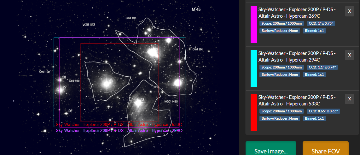Click the Share FOV button
This screenshot has height=155, width=360.
coord(326,151)
